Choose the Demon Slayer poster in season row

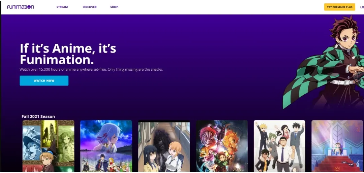point(222,146)
